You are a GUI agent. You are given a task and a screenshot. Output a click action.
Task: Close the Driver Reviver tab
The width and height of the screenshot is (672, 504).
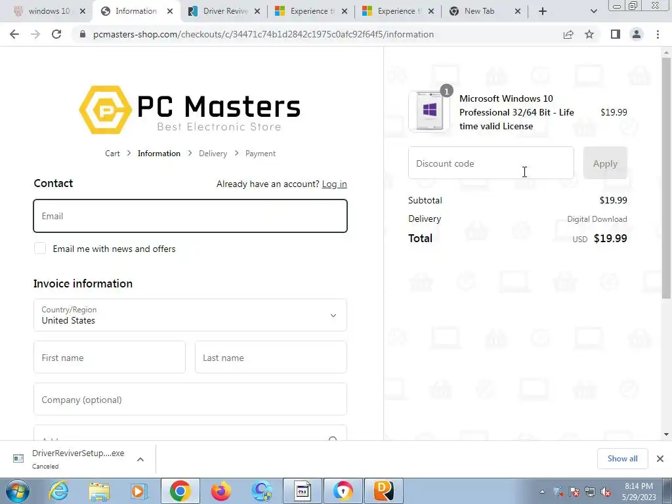[x=257, y=11]
